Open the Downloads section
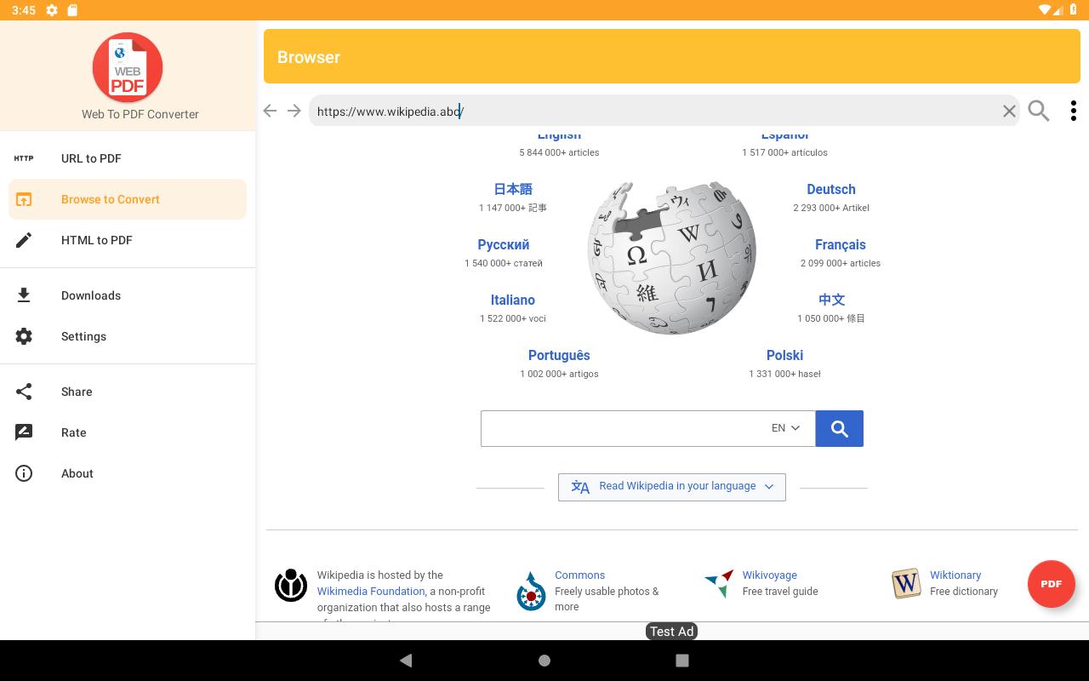Image resolution: width=1089 pixels, height=681 pixels. (90, 295)
